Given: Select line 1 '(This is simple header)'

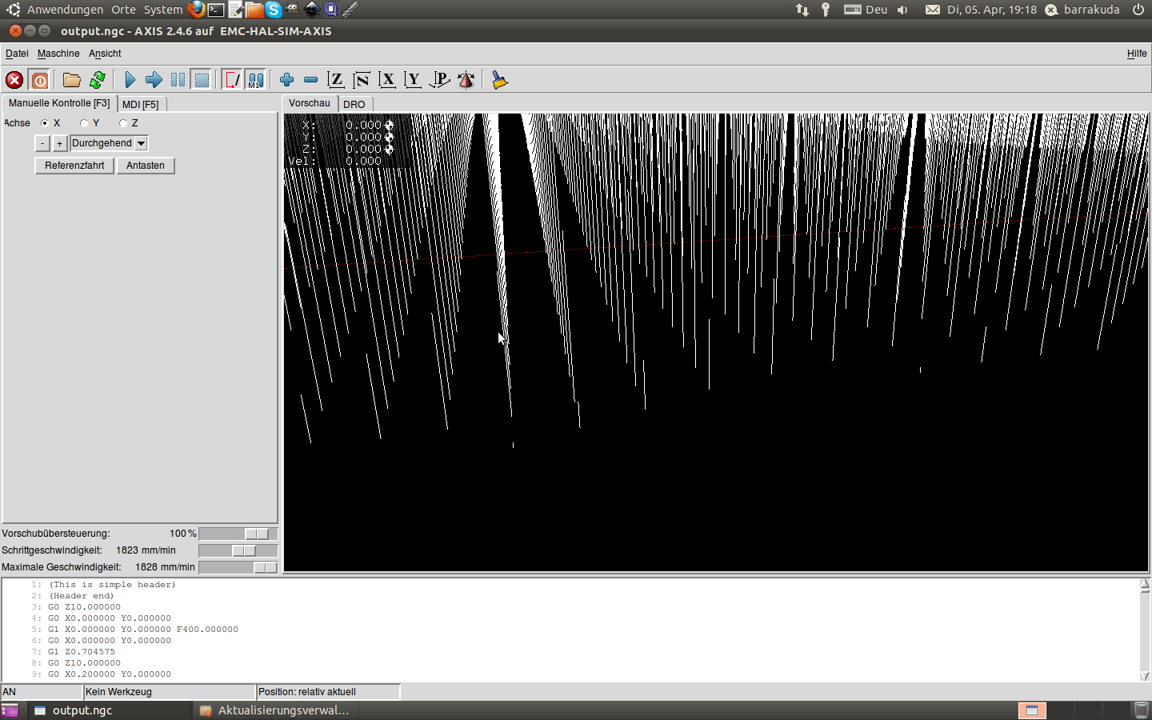Looking at the screenshot, I should (112, 585).
